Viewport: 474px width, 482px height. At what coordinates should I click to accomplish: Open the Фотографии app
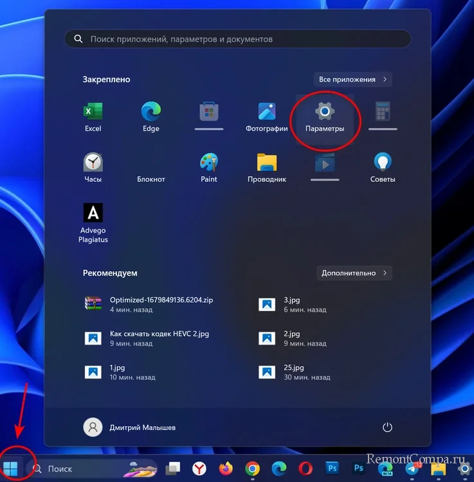(267, 117)
